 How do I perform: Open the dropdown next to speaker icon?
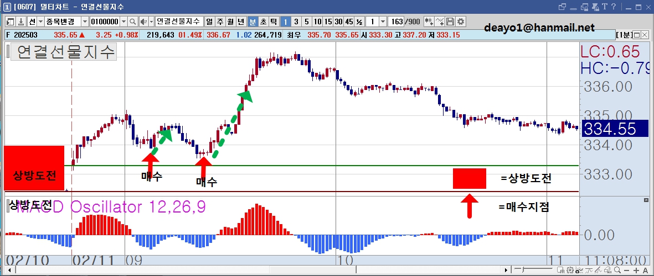tap(151, 22)
